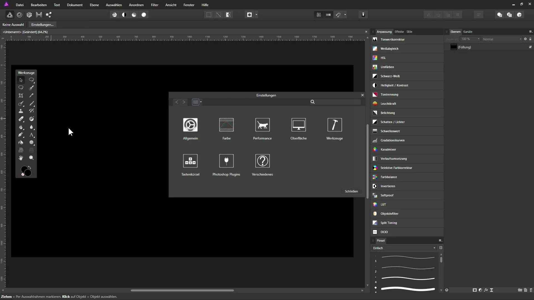The image size is (534, 300).
Task: Open the Normal blend mode dropdown
Action: pyautogui.click(x=502, y=39)
